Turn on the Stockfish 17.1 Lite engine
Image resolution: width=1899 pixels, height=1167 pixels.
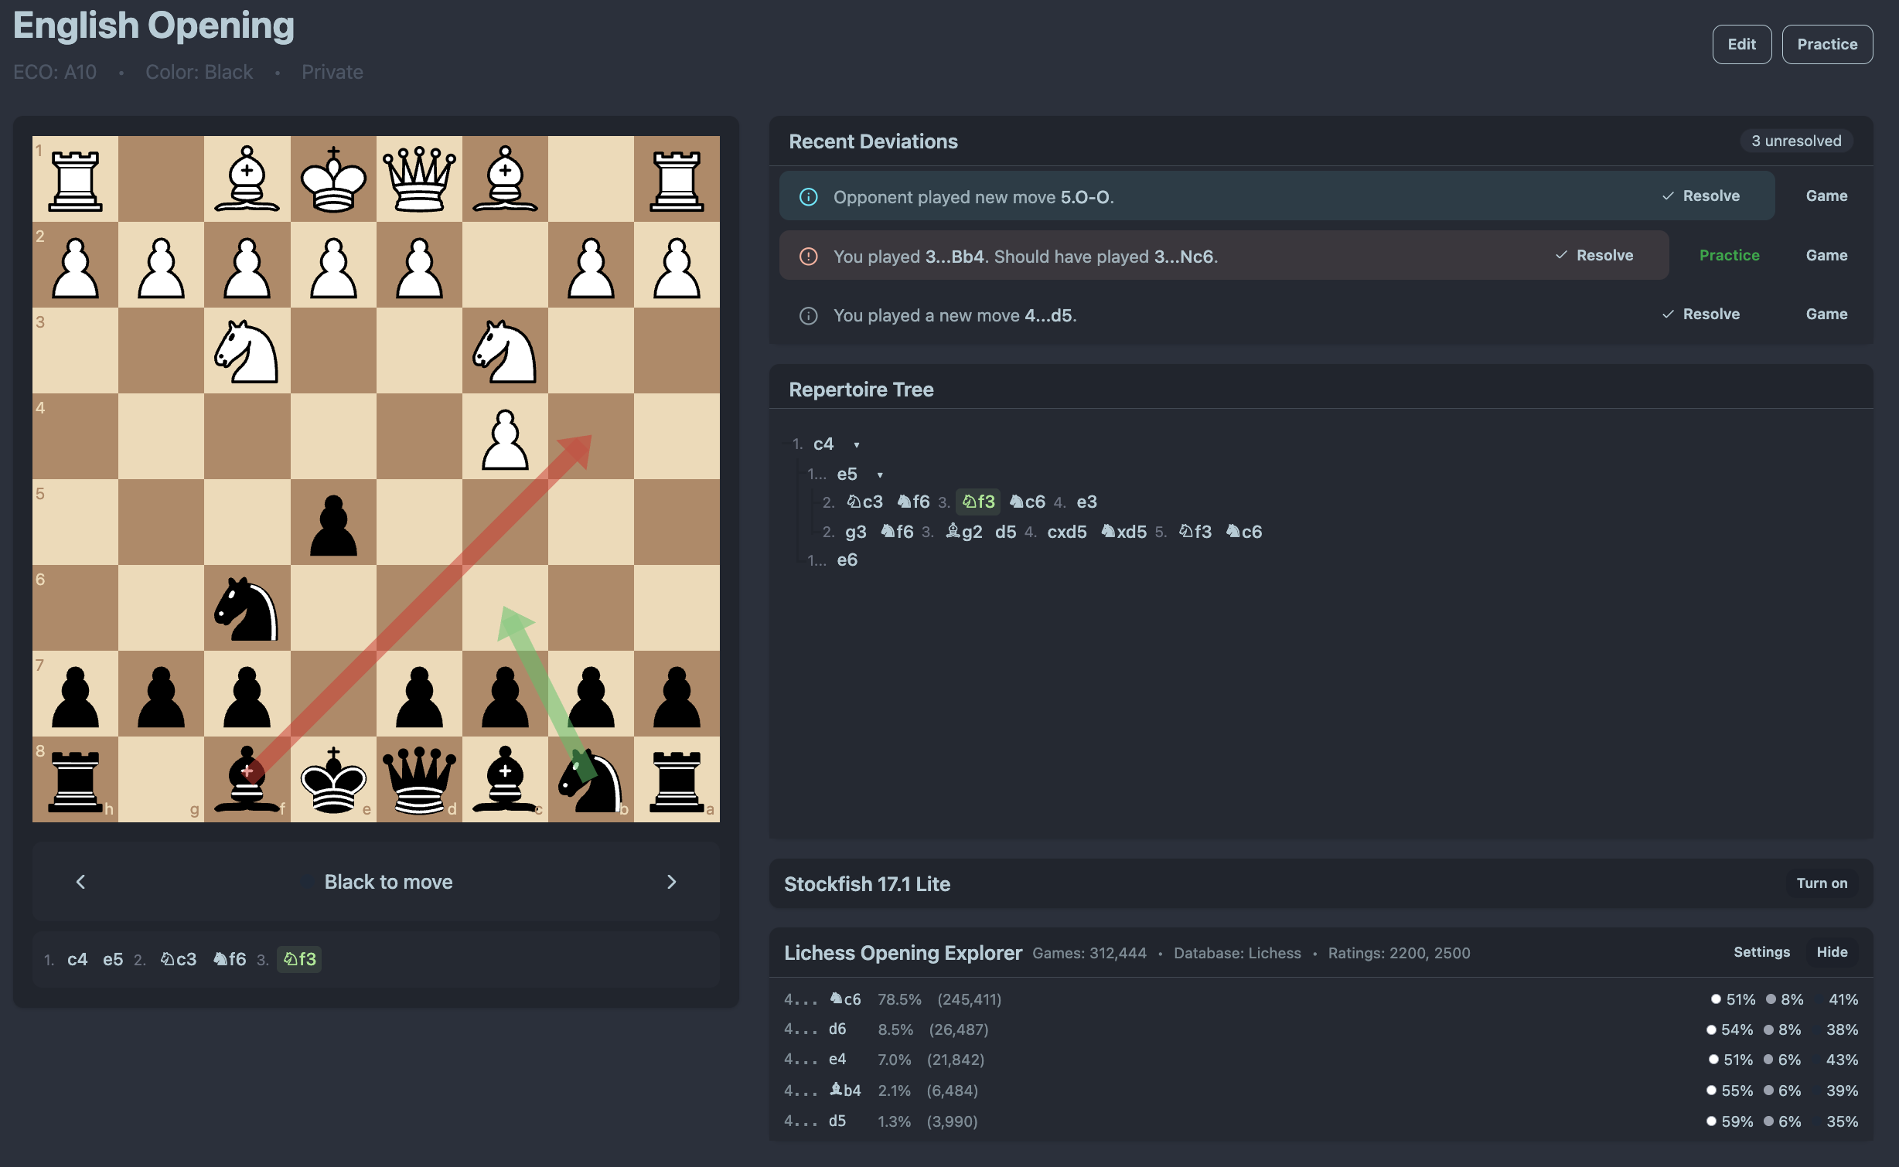coord(1821,883)
